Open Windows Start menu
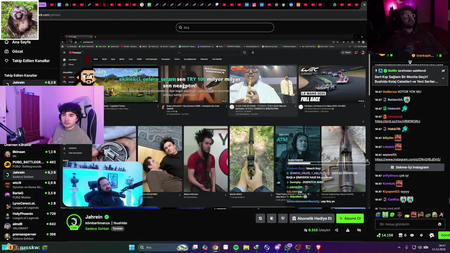This screenshot has height=253, width=450. pos(132,247)
